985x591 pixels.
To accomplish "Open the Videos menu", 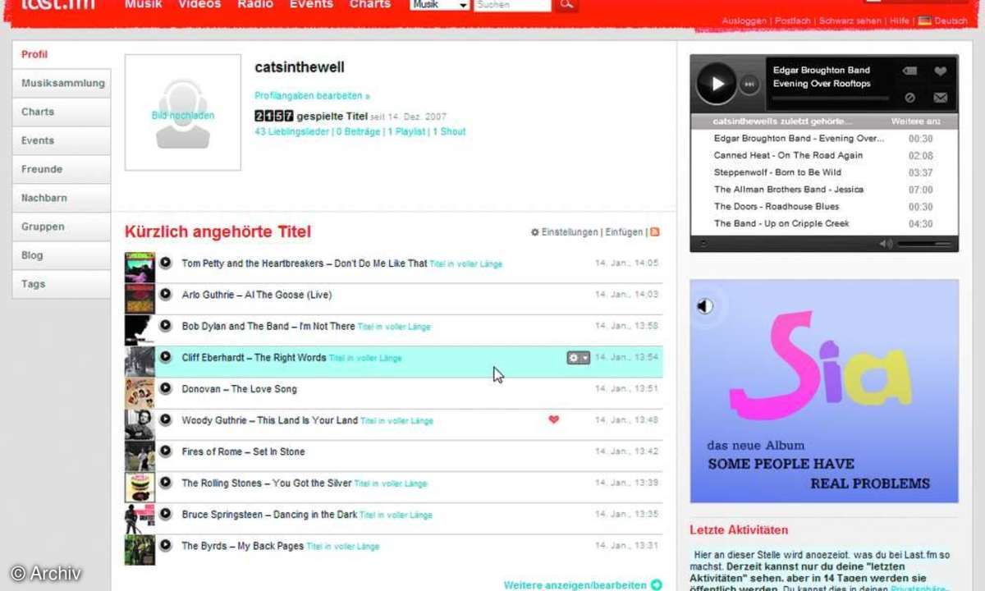I will click(199, 4).
